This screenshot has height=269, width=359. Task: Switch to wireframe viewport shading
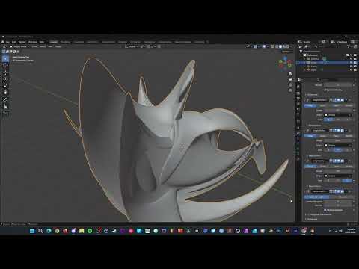(x=277, y=46)
